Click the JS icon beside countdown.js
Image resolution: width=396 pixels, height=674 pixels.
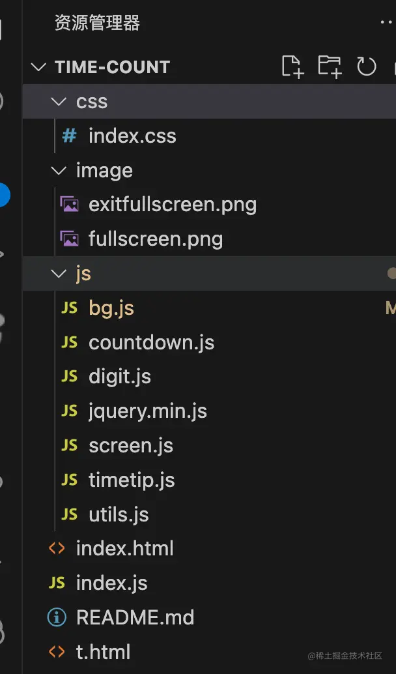coord(69,342)
